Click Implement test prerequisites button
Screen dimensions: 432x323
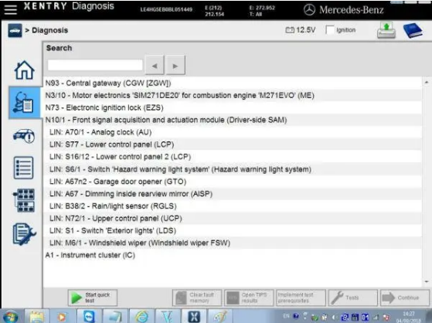click(301, 297)
